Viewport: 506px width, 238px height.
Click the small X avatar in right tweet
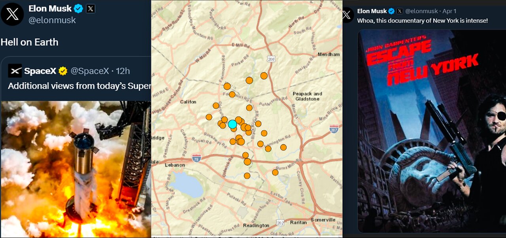347,15
